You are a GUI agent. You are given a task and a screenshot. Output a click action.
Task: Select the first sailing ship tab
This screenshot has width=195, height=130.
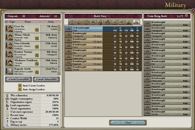coord(72,22)
